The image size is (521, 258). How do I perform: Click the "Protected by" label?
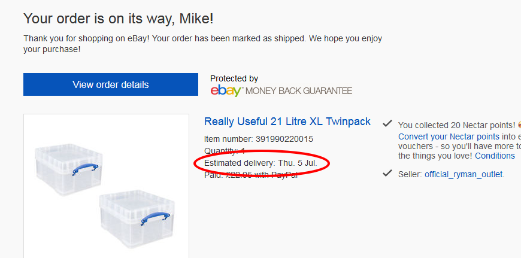click(234, 78)
